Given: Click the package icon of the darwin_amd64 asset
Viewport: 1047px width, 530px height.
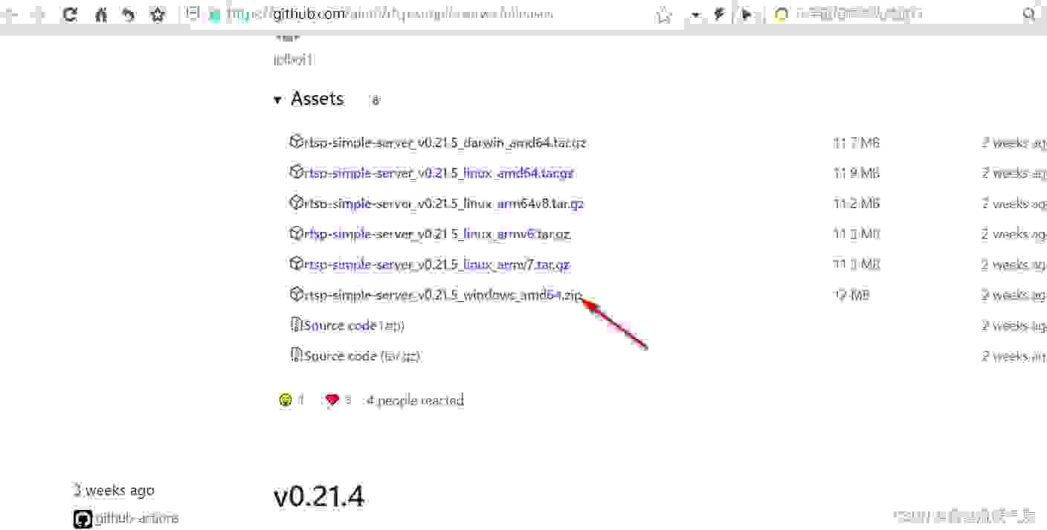Looking at the screenshot, I should pyautogui.click(x=296, y=141).
